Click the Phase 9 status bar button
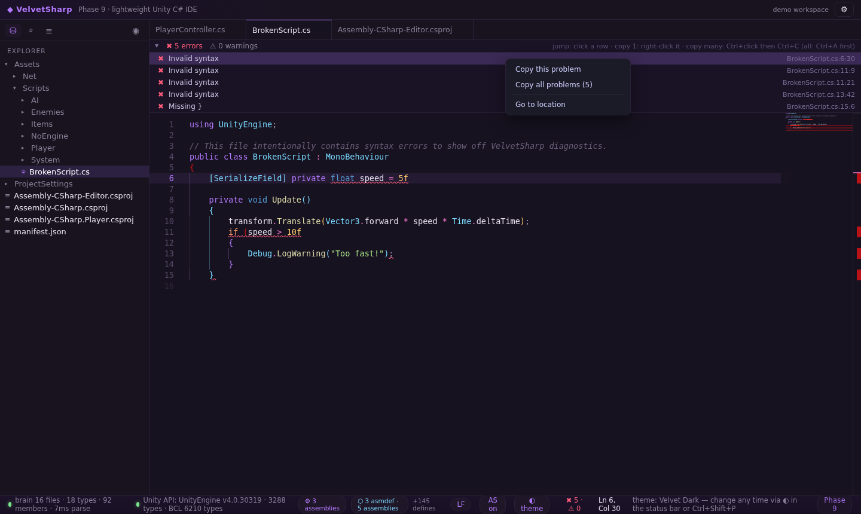The width and height of the screenshot is (861, 514). click(x=835, y=504)
